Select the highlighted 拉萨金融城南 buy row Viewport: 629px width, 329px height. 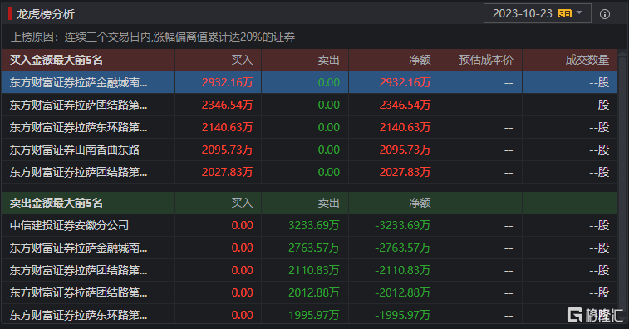(309, 82)
